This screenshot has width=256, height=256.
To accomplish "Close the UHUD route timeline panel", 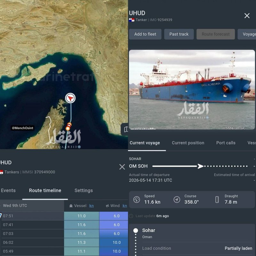I will 122,167.
